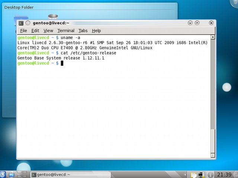Click the 'Linux livecd 2.6.30-gentoo-r6' output line

[x=112, y=43]
